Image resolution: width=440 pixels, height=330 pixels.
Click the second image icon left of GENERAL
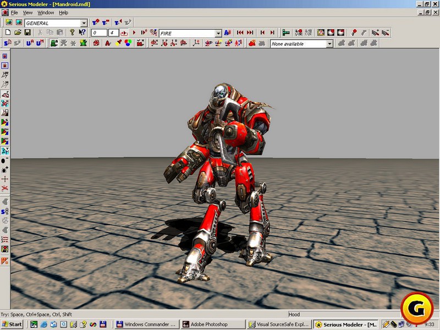tap(19, 23)
